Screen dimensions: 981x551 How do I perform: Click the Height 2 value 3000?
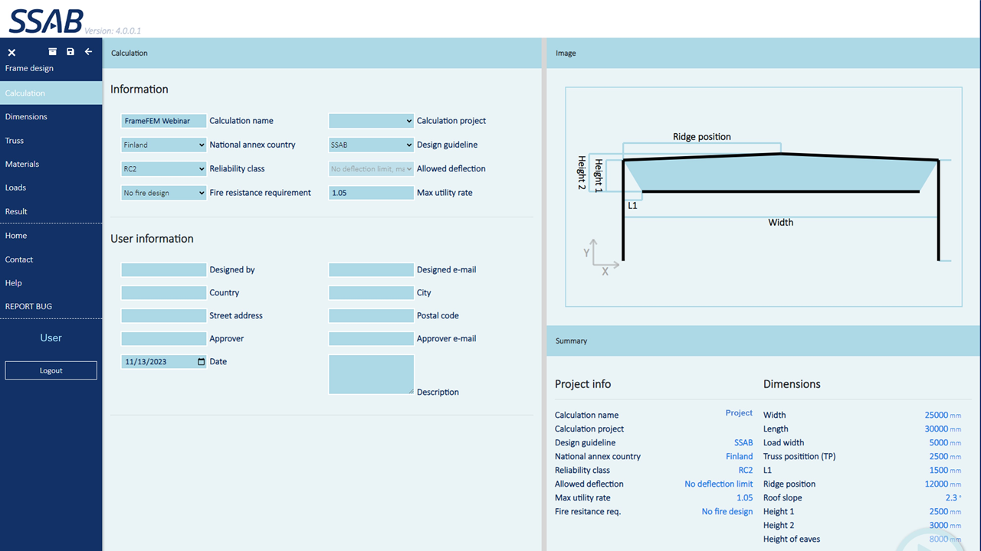coord(939,525)
